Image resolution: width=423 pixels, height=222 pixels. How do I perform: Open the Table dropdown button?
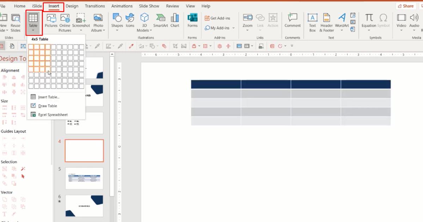[33, 22]
